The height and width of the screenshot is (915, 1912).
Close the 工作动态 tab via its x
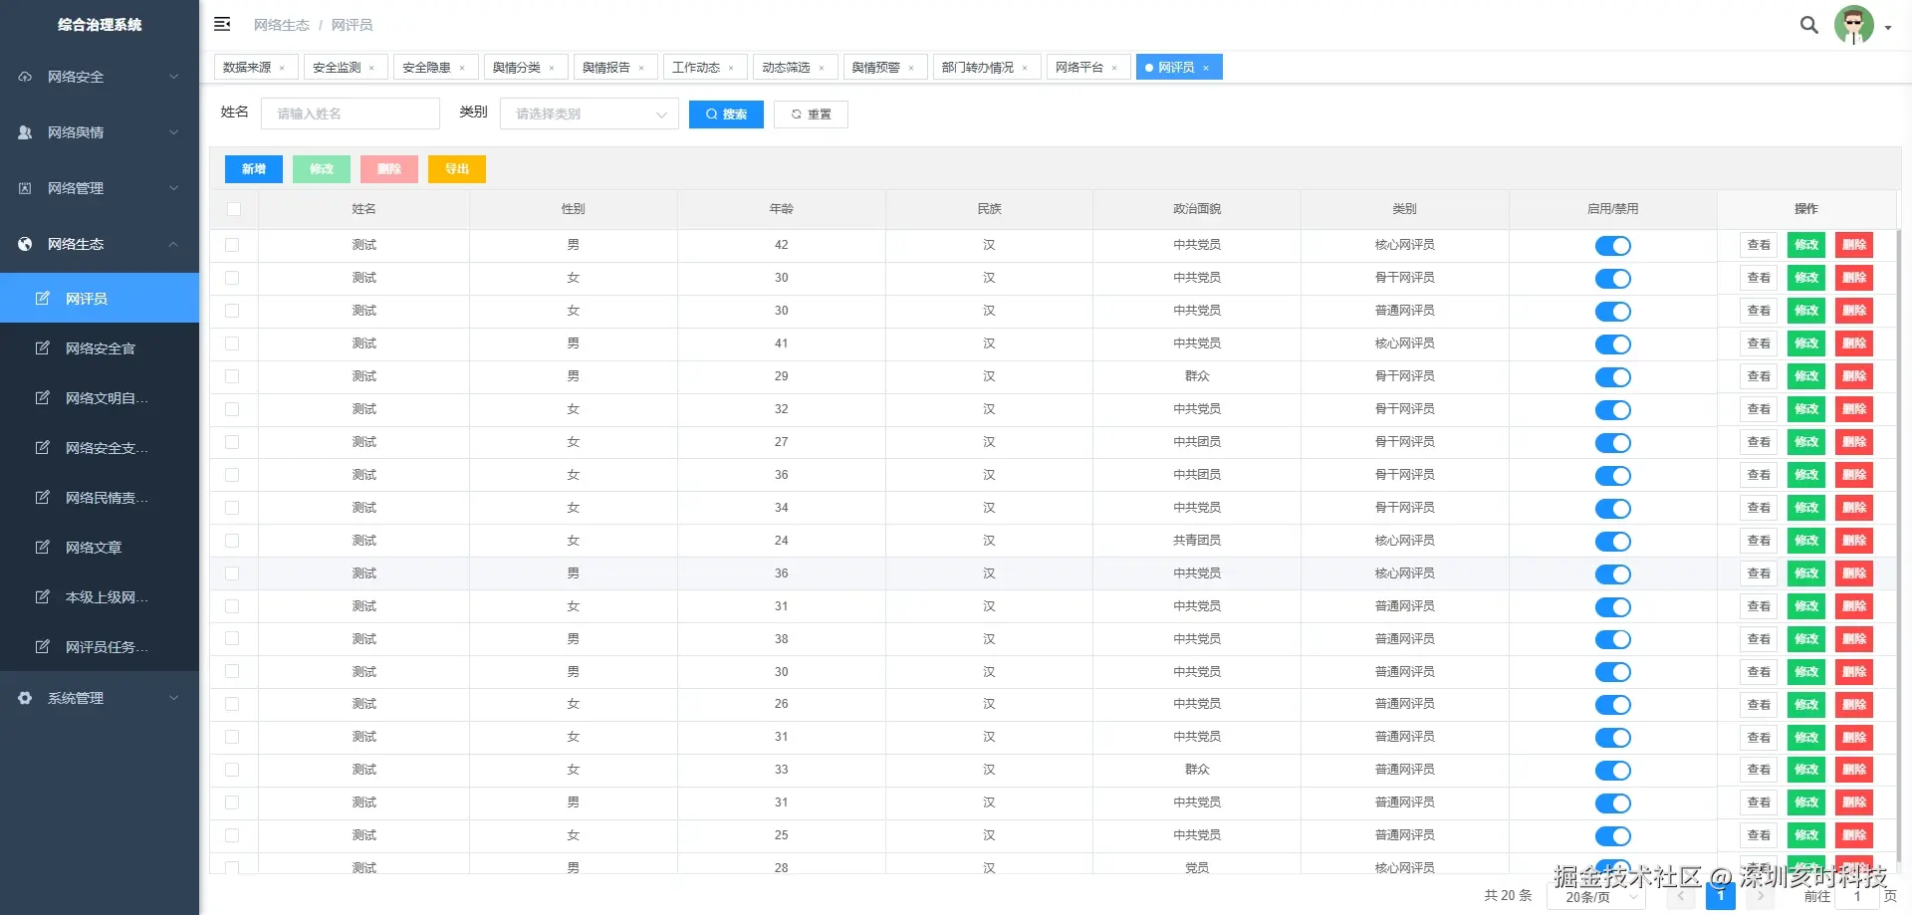point(731,68)
